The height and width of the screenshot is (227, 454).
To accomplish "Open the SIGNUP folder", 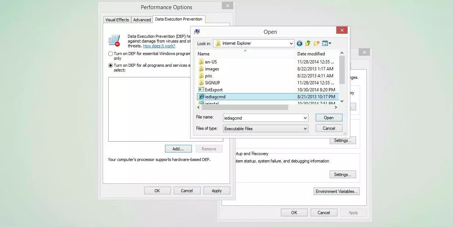I will (x=212, y=83).
